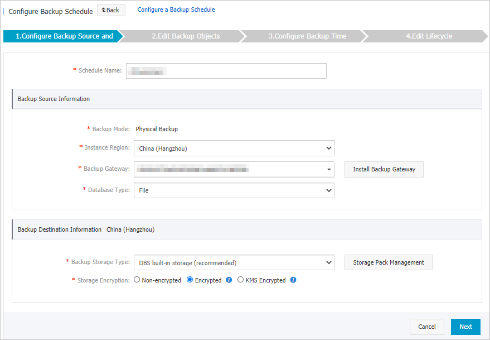The width and height of the screenshot is (490, 340).
Task: Click the info icon beside Encrypted option
Action: 229,280
